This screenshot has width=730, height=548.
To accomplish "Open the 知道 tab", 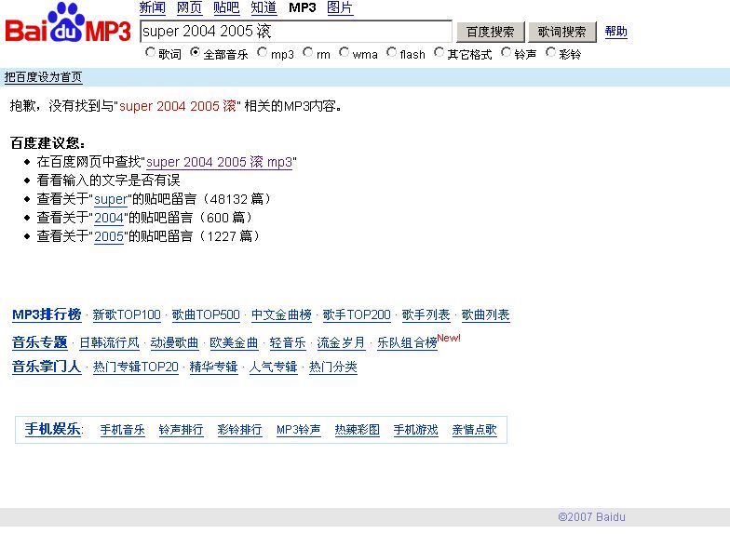I will click(264, 7).
